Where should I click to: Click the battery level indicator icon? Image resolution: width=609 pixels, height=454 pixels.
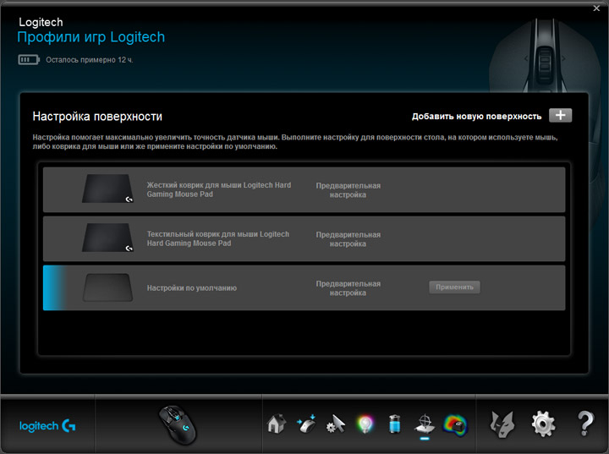(29, 60)
